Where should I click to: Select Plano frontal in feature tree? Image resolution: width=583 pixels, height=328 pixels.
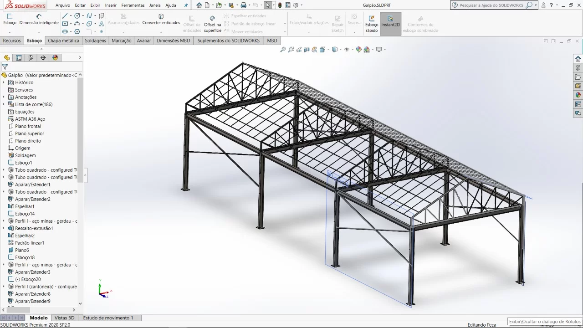tap(28, 126)
